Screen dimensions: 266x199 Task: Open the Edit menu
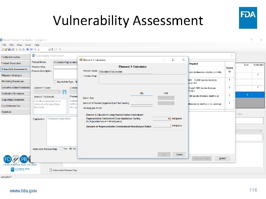(x=11, y=45)
